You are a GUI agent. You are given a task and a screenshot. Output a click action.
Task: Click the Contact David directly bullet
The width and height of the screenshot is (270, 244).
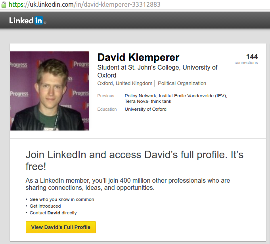coord(53,213)
